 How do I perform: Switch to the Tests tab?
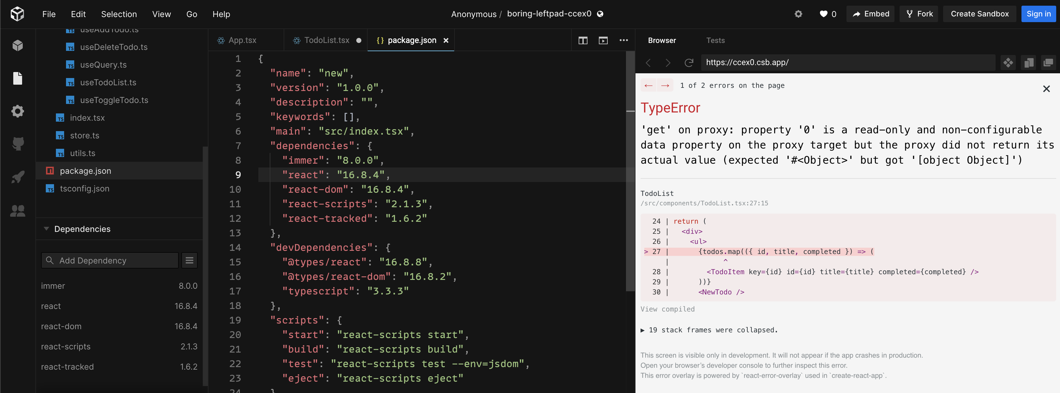[715, 40]
